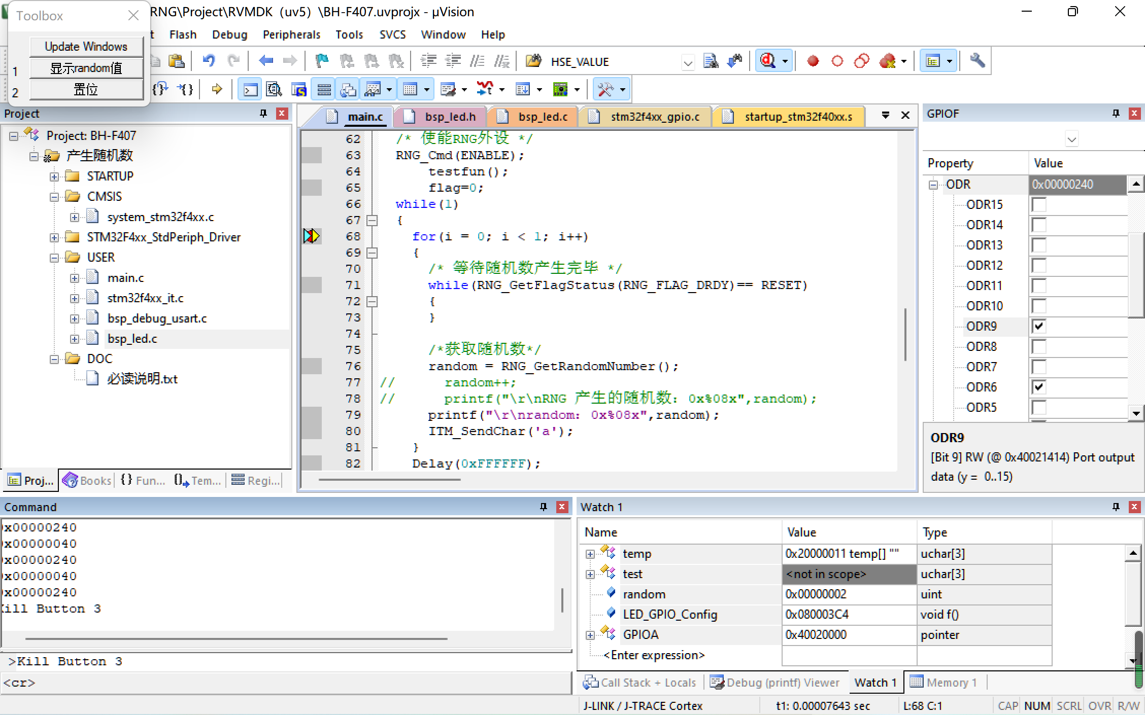Expand the temp variable in Watch 1
Image resolution: width=1145 pixels, height=715 pixels.
(x=590, y=554)
